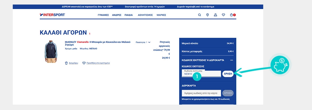Click the ΔΩΡΟΚΑΡΤΑ section label

pos(189,86)
